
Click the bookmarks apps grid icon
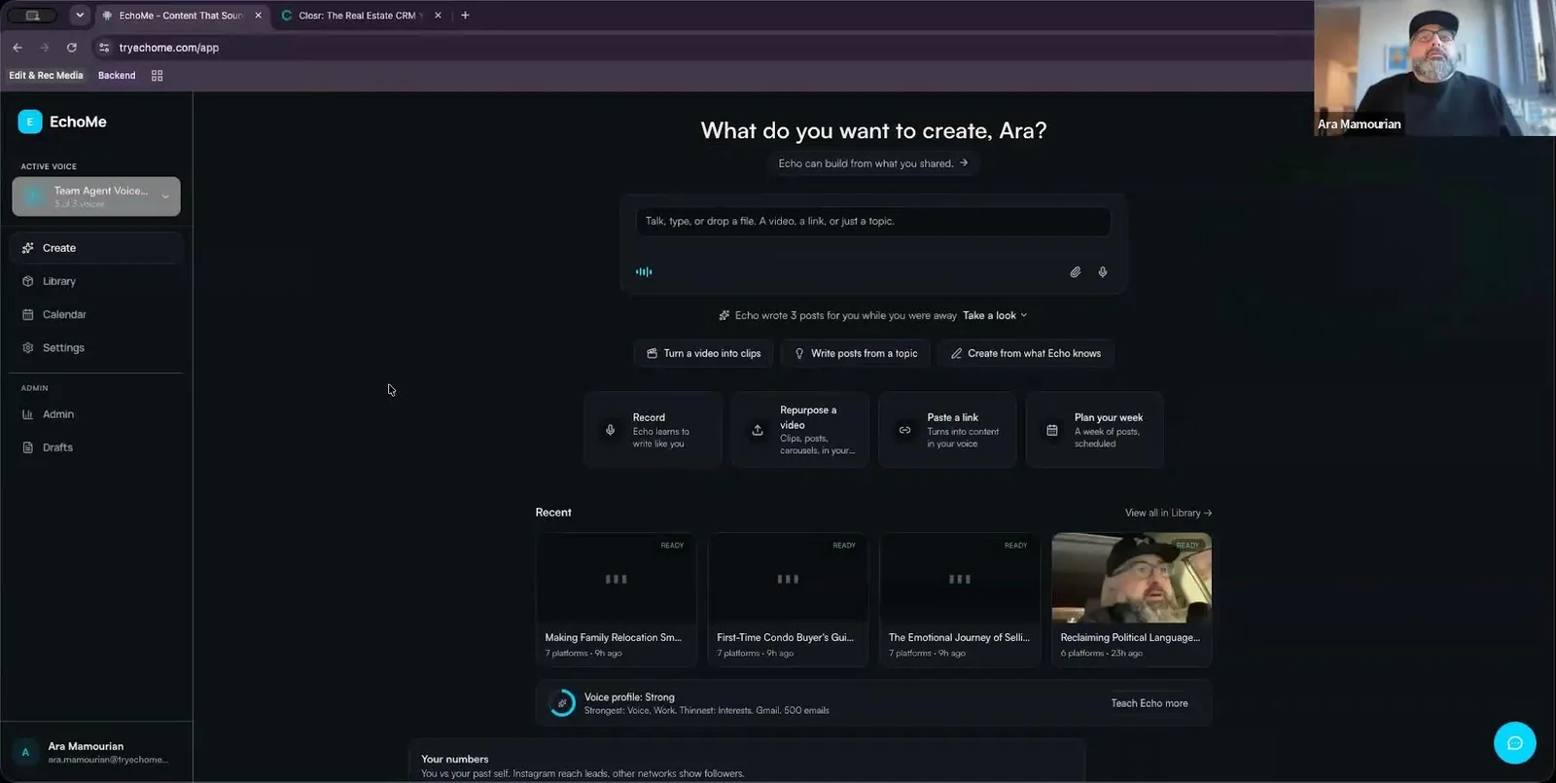click(157, 75)
